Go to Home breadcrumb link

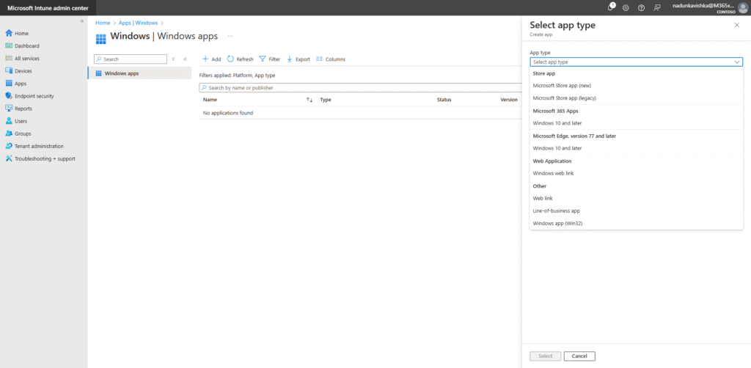point(103,23)
